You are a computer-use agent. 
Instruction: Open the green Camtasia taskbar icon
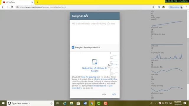(x=99, y=103)
